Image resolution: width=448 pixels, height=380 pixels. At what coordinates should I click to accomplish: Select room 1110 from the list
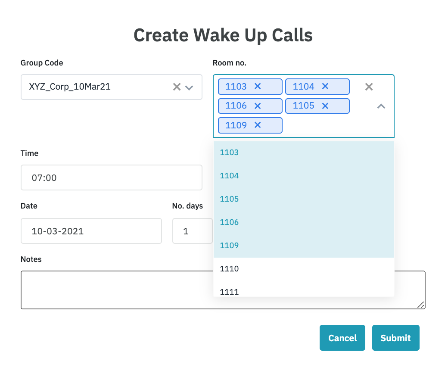(x=303, y=269)
